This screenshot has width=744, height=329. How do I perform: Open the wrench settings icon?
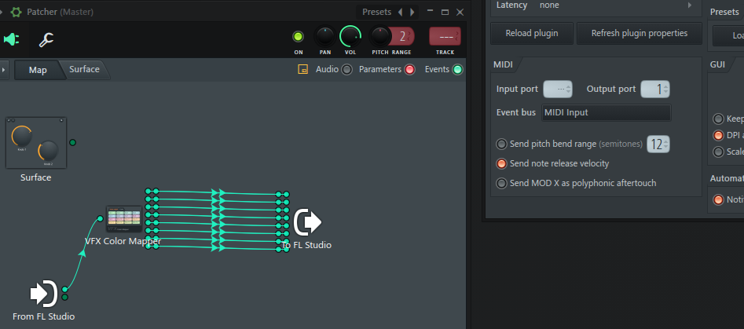point(46,40)
